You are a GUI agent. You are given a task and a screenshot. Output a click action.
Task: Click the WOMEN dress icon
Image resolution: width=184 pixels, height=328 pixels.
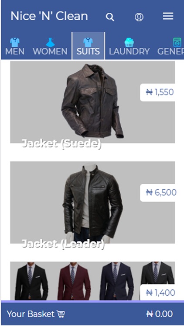[50, 42]
